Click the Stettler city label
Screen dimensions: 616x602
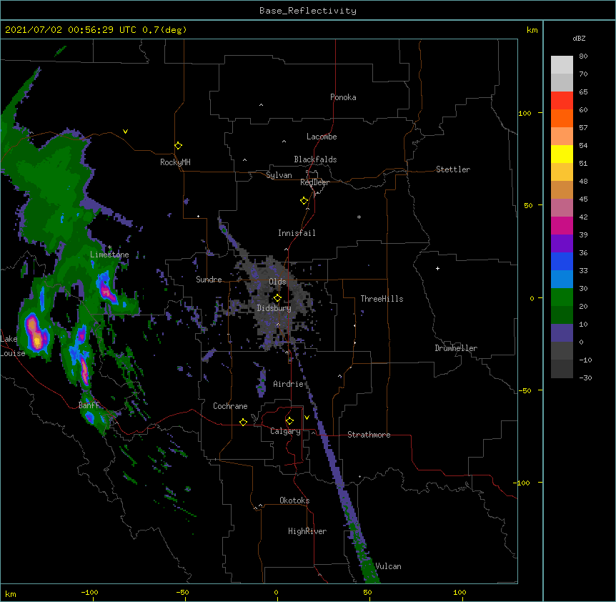point(453,169)
